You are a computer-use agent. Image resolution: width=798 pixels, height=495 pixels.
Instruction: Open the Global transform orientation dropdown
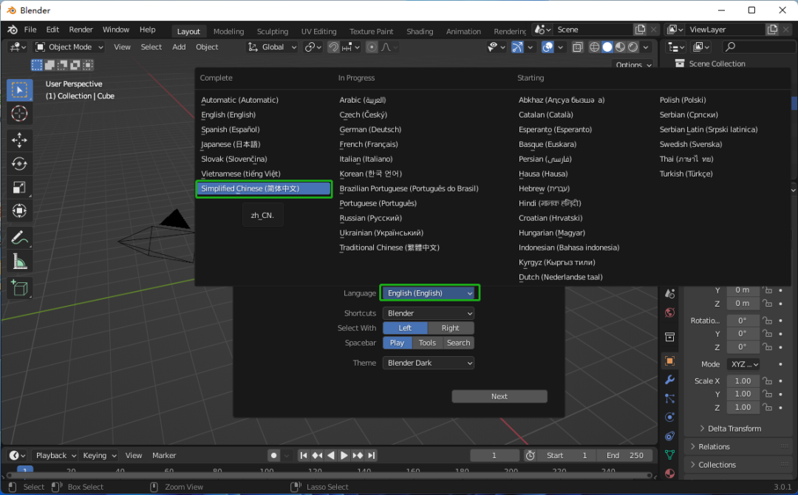pyautogui.click(x=272, y=47)
